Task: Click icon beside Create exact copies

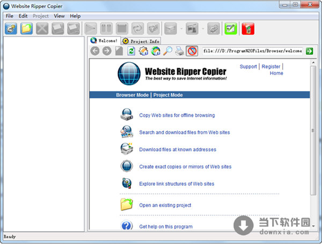Action: pyautogui.click(x=127, y=166)
